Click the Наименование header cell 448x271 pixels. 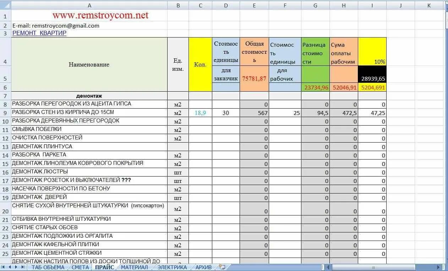(89, 64)
